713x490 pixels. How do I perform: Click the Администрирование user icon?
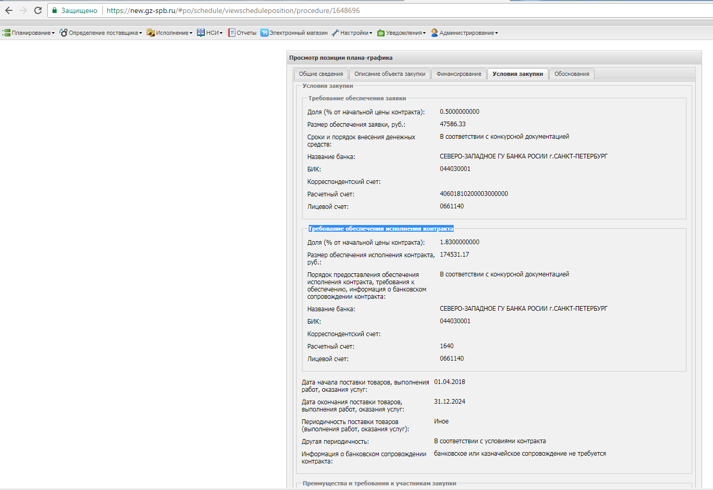(434, 33)
